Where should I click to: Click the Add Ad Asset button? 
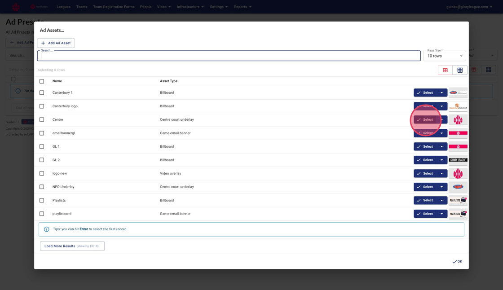(x=56, y=43)
